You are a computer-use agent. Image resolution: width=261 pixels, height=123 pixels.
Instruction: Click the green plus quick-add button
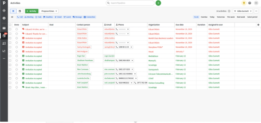tap(158, 3)
